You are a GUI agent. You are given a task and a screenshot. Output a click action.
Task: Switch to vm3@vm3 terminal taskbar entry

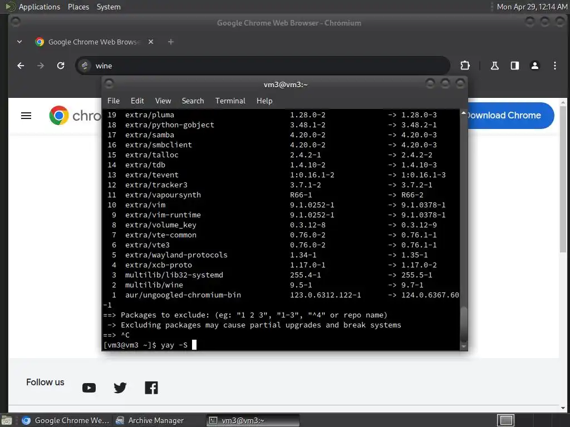point(253,420)
